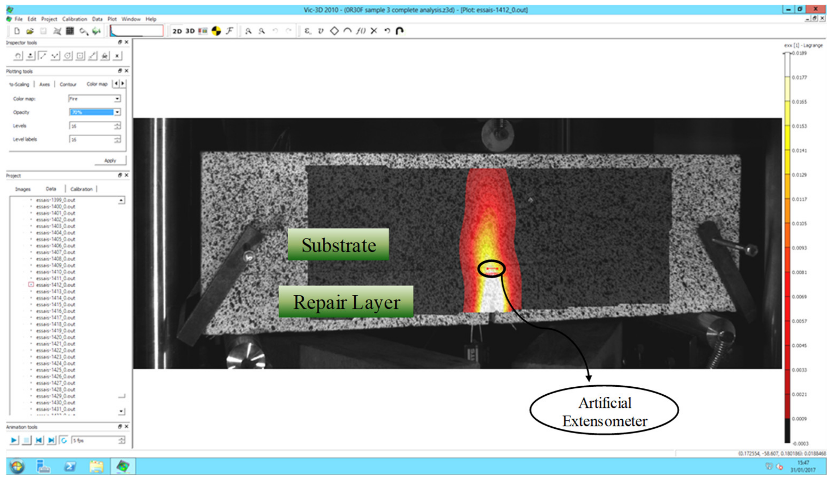Switch plot to 2D view
Viewport: 832px width, 480px height.
(x=177, y=31)
